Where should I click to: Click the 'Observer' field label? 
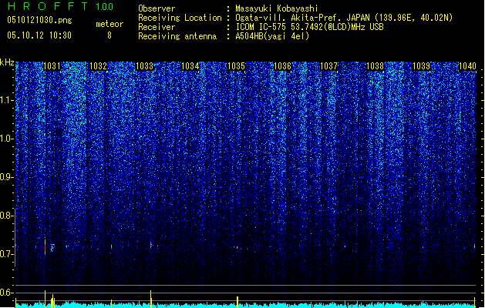[x=157, y=8]
